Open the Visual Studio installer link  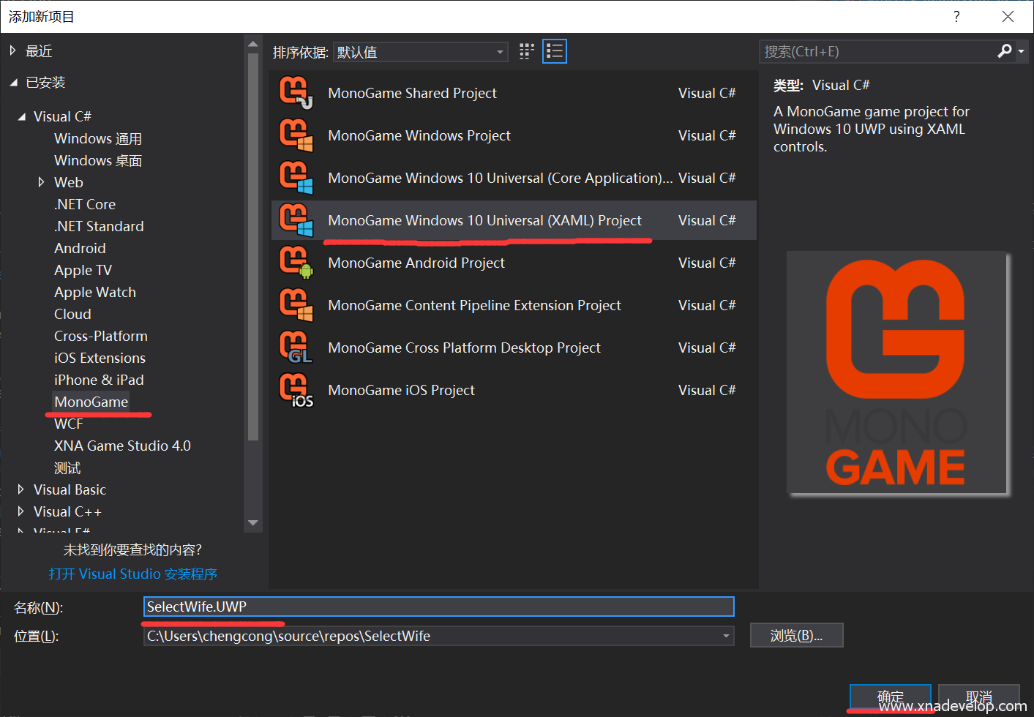click(133, 574)
